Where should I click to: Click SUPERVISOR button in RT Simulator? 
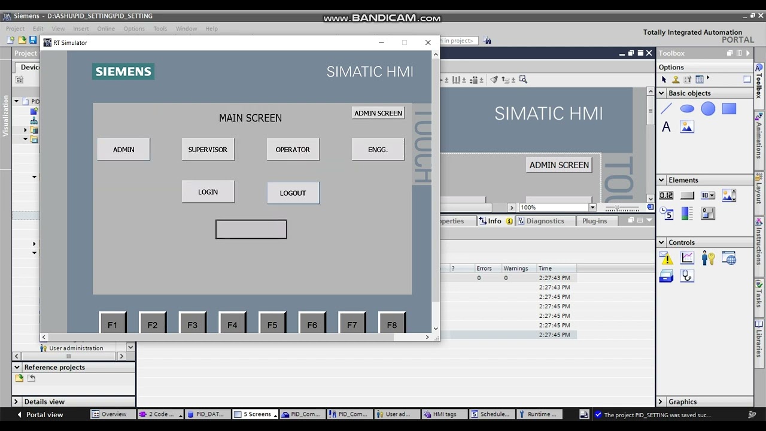(208, 149)
